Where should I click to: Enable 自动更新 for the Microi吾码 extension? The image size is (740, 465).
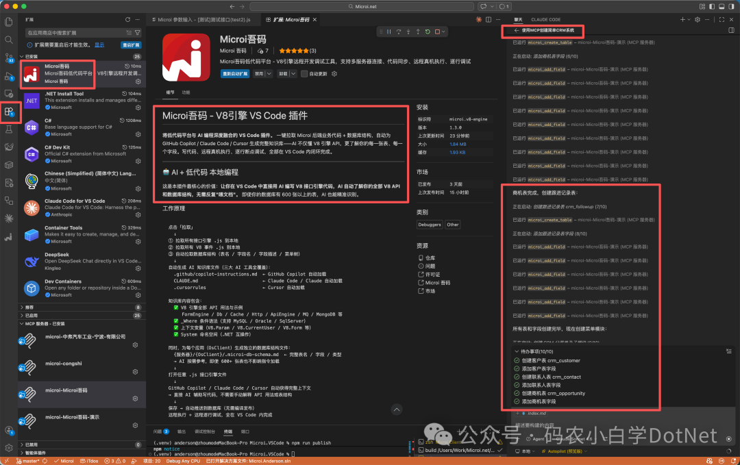coord(304,74)
